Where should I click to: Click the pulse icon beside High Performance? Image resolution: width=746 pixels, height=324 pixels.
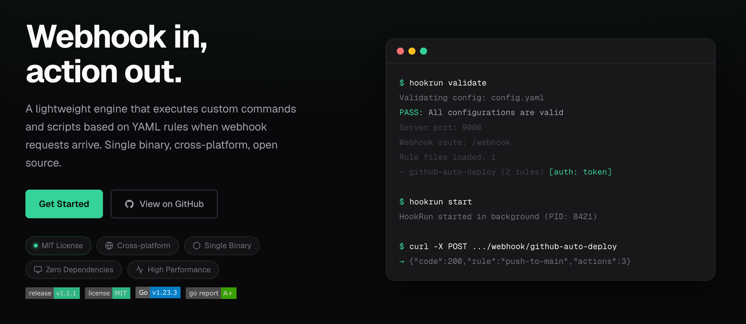(140, 270)
